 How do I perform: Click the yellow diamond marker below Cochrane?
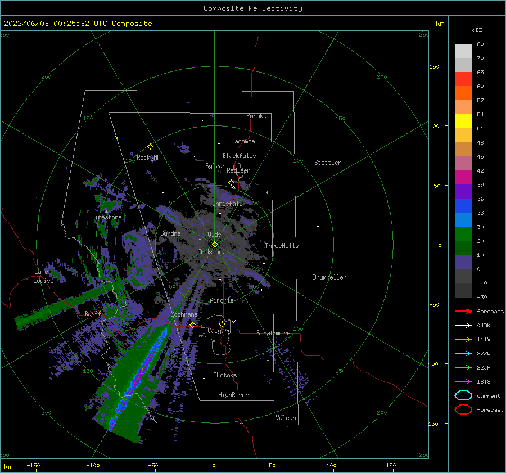(x=193, y=325)
